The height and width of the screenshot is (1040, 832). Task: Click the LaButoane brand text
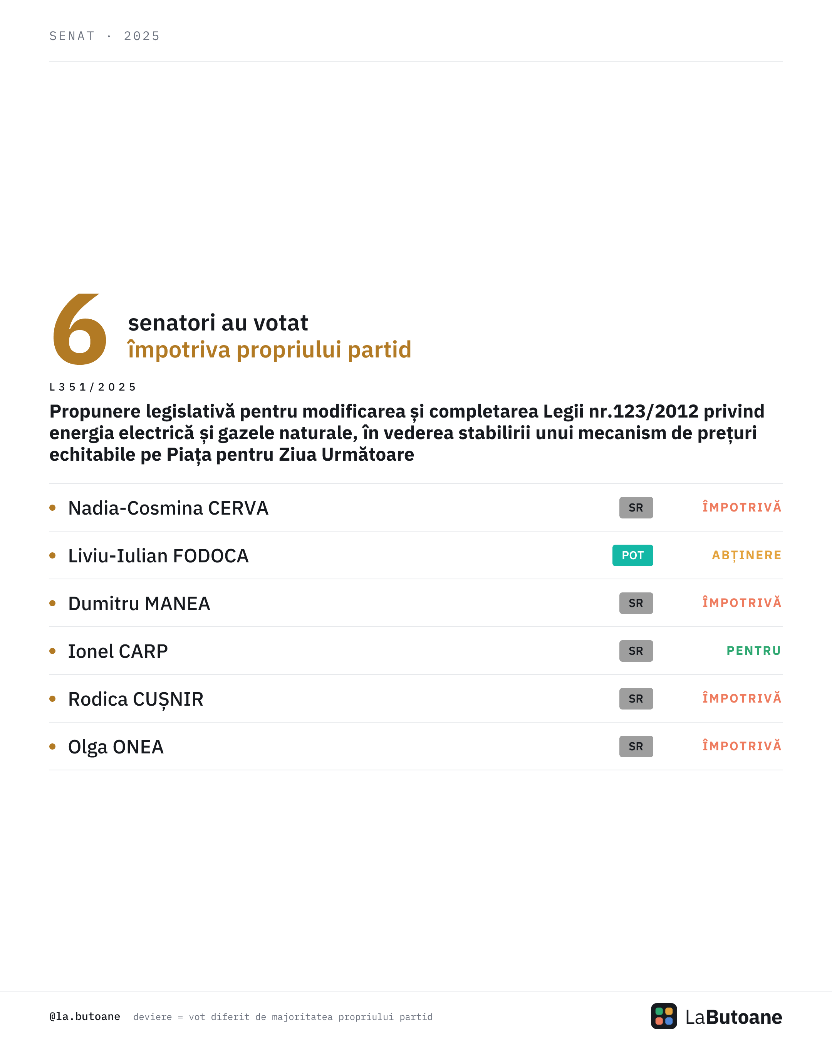733,1017
